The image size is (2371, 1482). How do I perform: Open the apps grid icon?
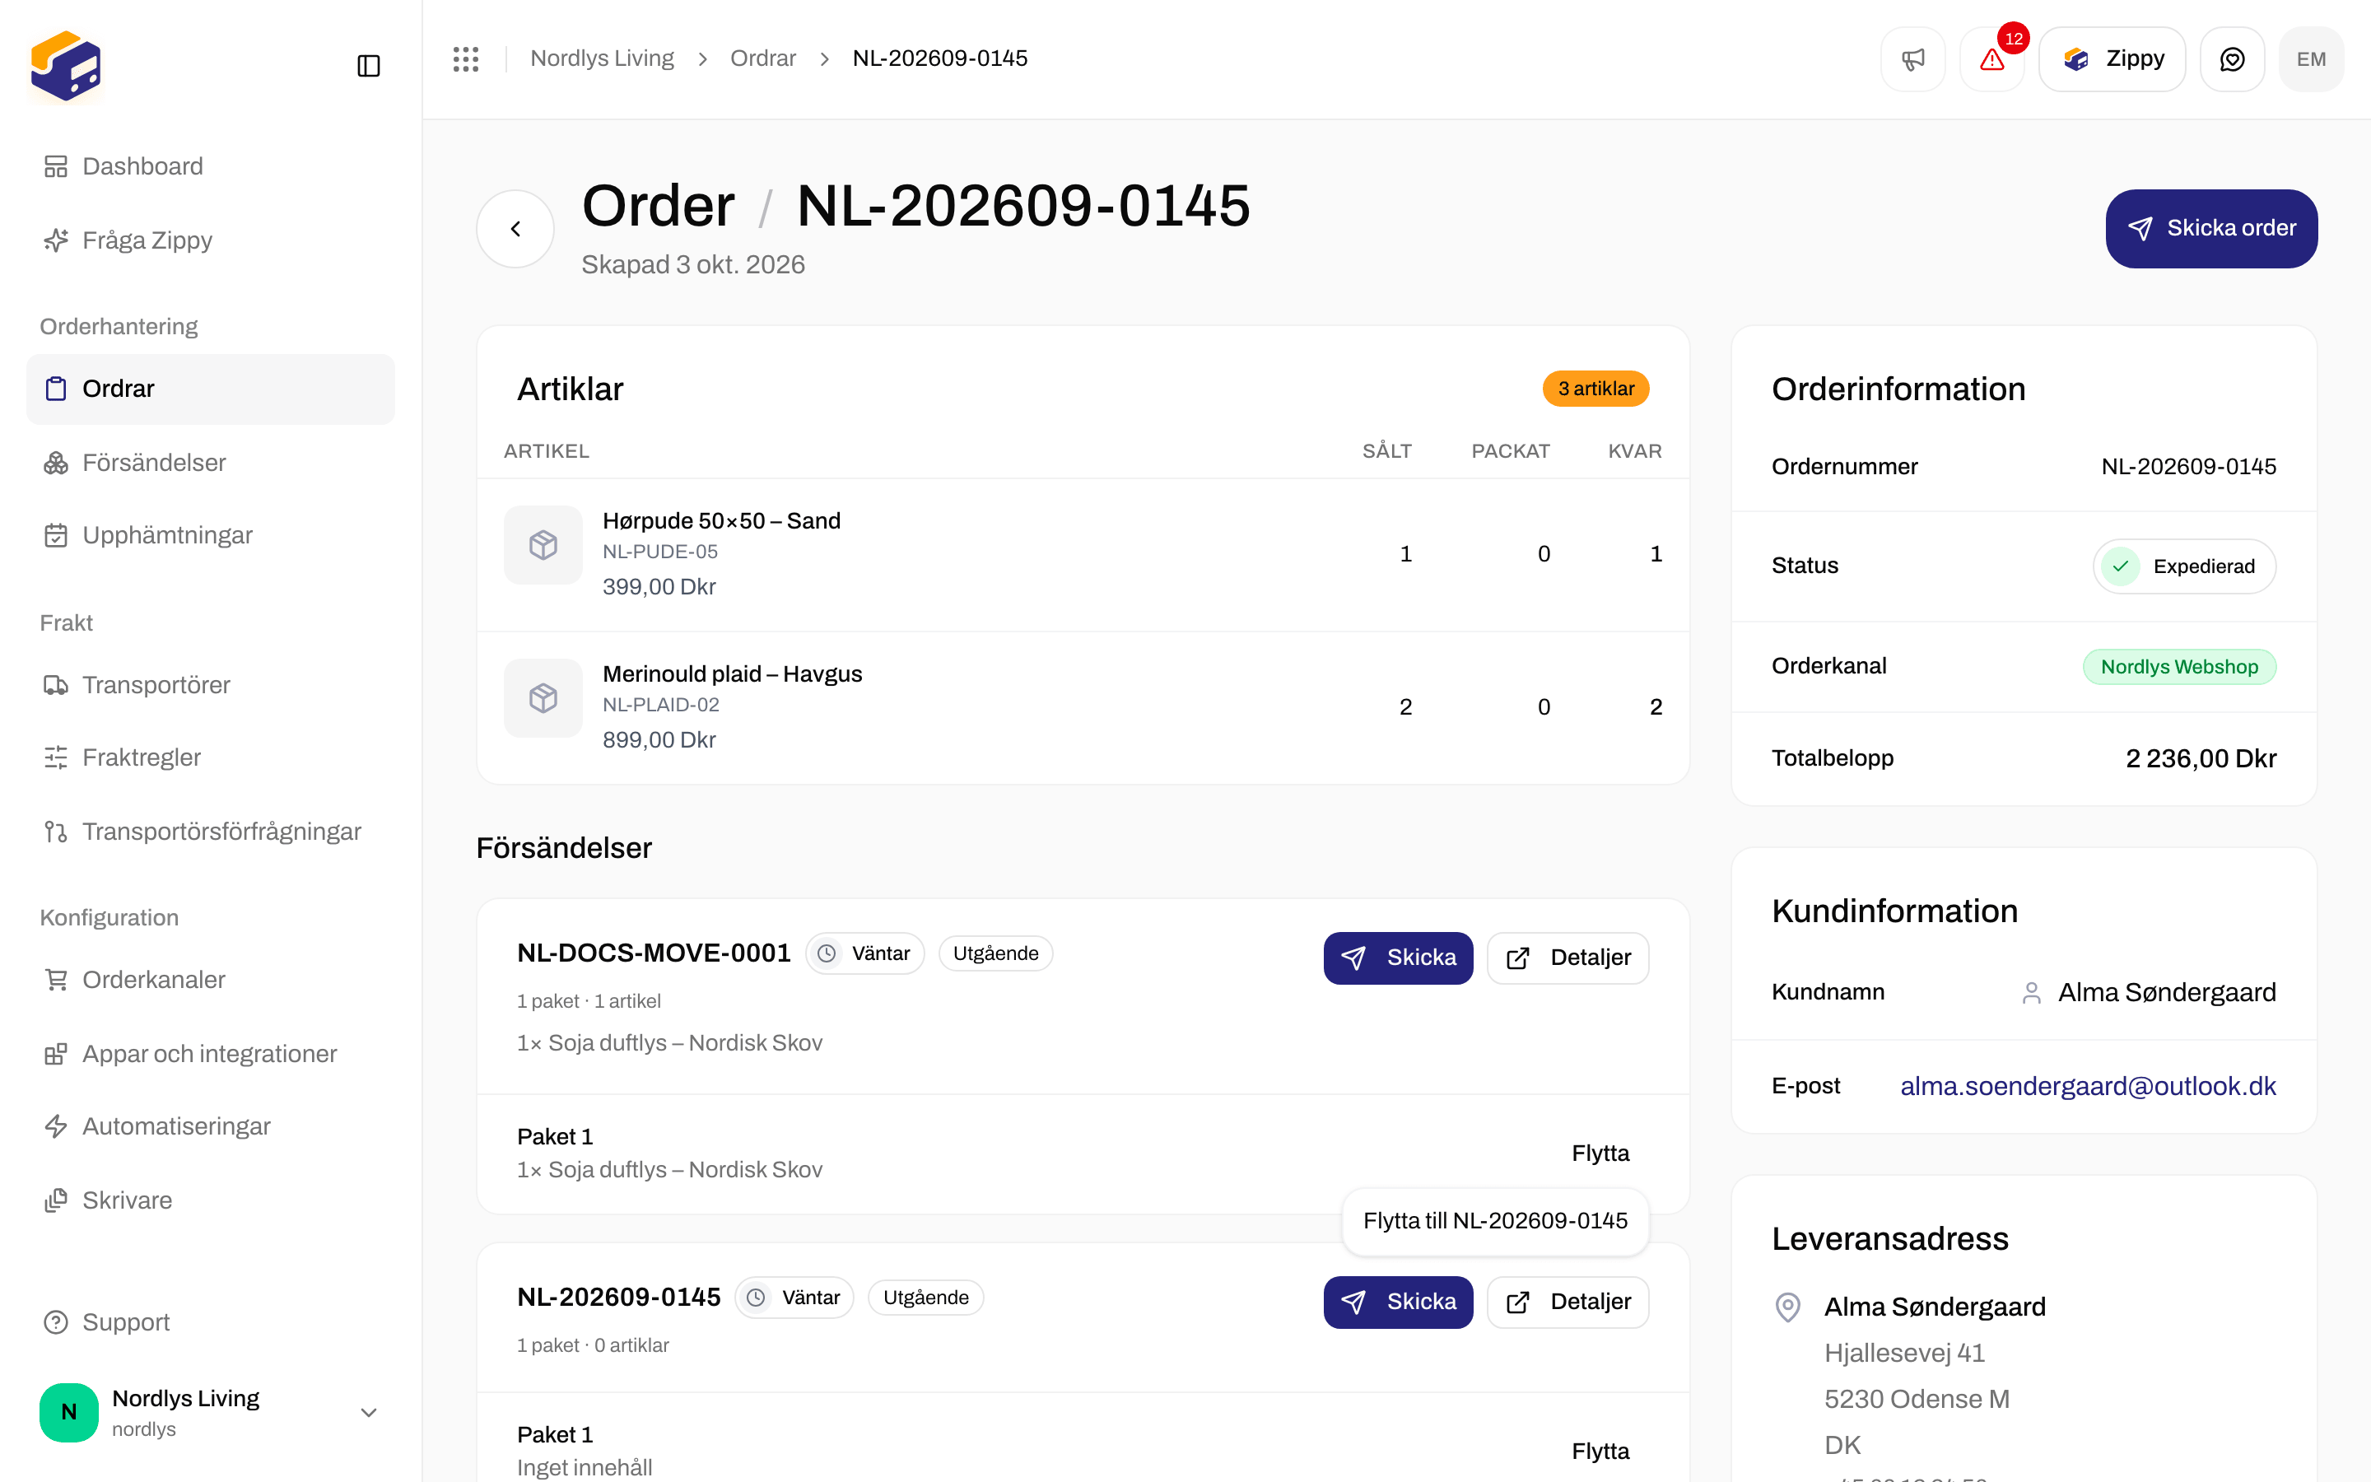[465, 58]
